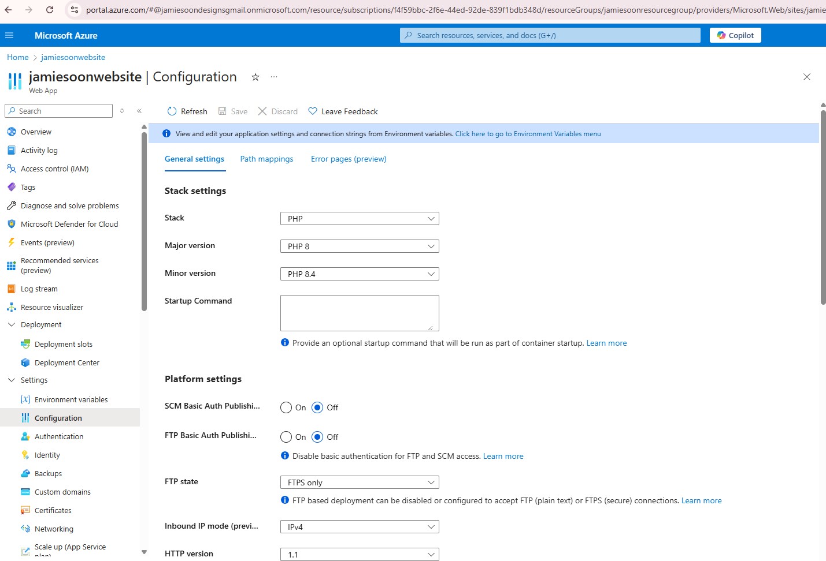Open the Deployment Center
Screen dimensions: 826x561
pos(66,362)
